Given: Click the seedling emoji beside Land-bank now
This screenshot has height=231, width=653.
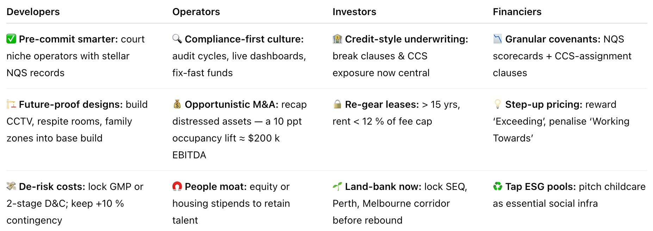Looking at the screenshot, I should tap(337, 186).
